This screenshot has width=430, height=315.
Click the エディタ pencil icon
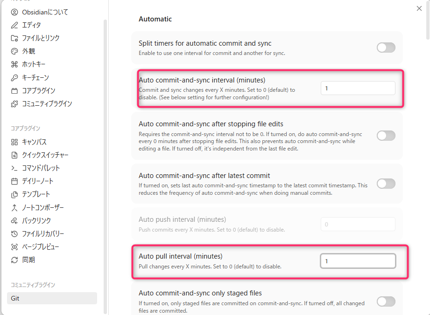[x=14, y=25]
